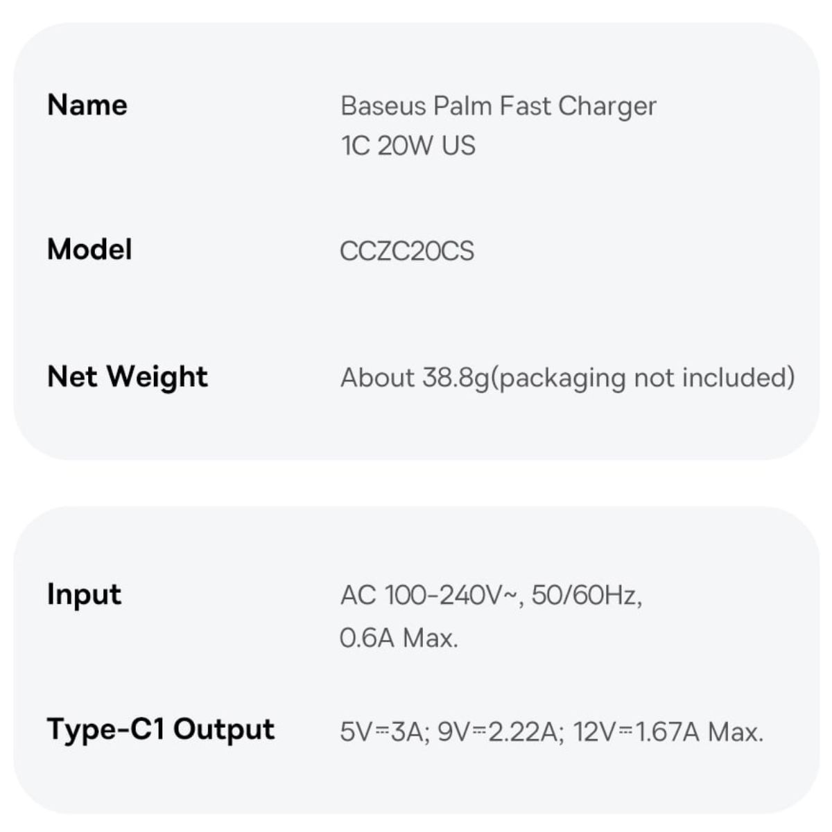Select the 5V 3A output value
Screen dimensions: 832x832
point(382,732)
